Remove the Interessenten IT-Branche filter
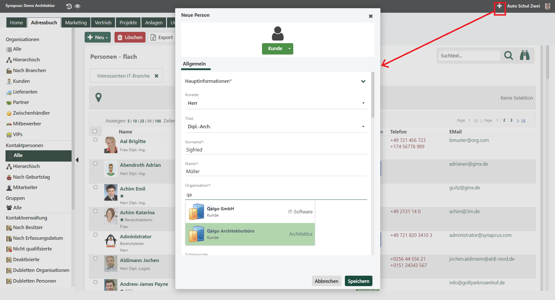 click(x=157, y=76)
